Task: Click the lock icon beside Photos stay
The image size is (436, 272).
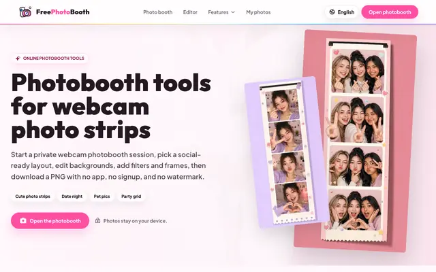Action: [97, 220]
